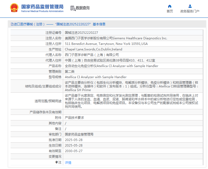Click the 511 Benedict Avenue address cell
Viewport: 208px width, 169px height.
coord(106,44)
